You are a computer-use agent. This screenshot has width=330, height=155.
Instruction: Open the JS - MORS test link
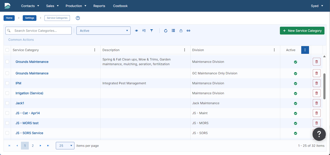click(27, 123)
